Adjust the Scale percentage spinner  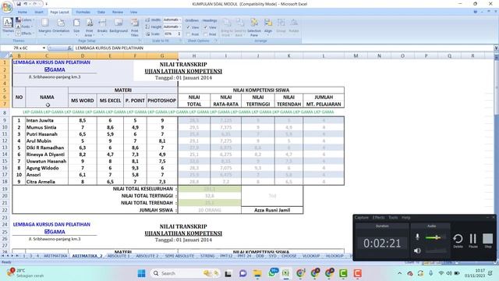point(179,34)
